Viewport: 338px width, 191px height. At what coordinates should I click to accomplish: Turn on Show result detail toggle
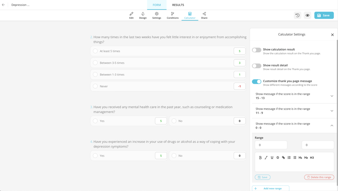[x=257, y=66]
